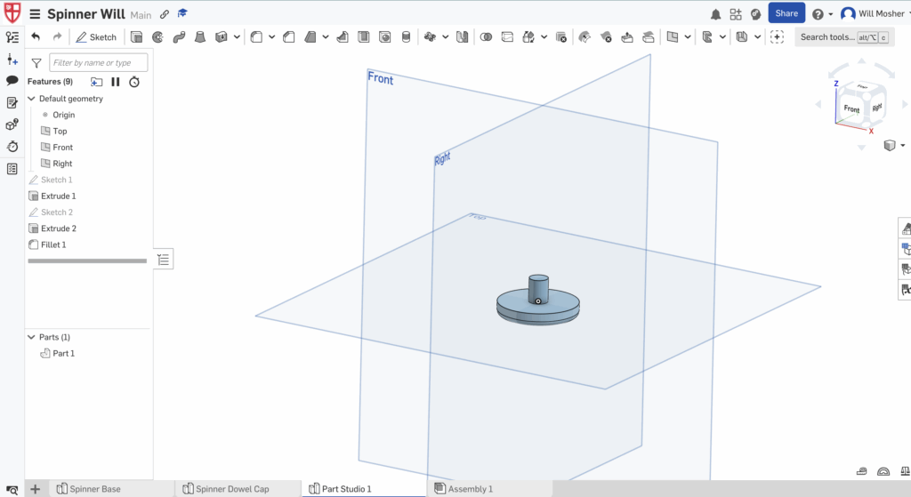The image size is (911, 497).
Task: Pause feature regeneration with pause icon
Action: [x=116, y=82]
